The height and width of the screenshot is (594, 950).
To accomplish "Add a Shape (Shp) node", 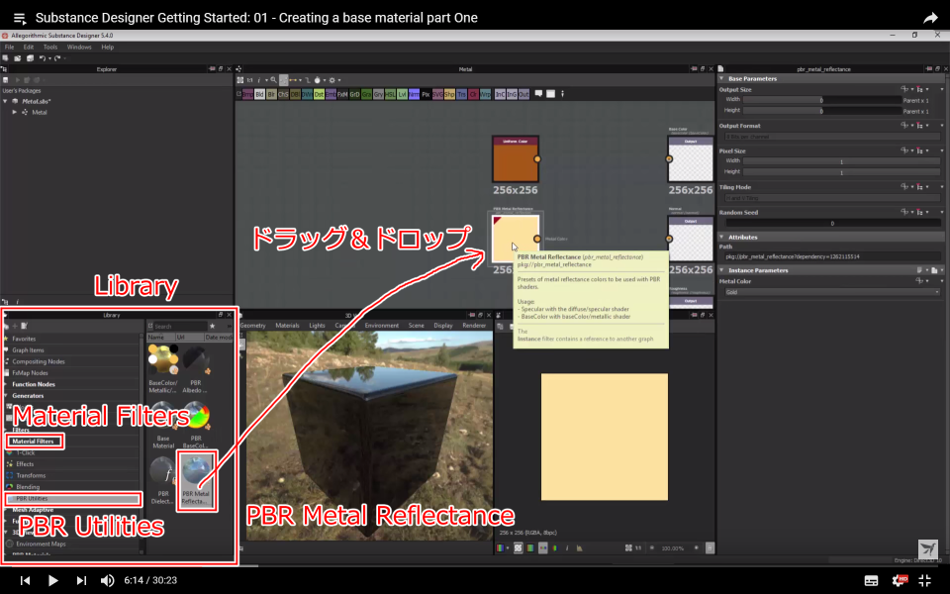I will [x=449, y=95].
